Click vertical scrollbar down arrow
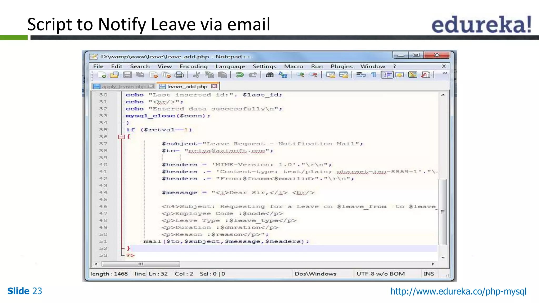 click(x=443, y=257)
